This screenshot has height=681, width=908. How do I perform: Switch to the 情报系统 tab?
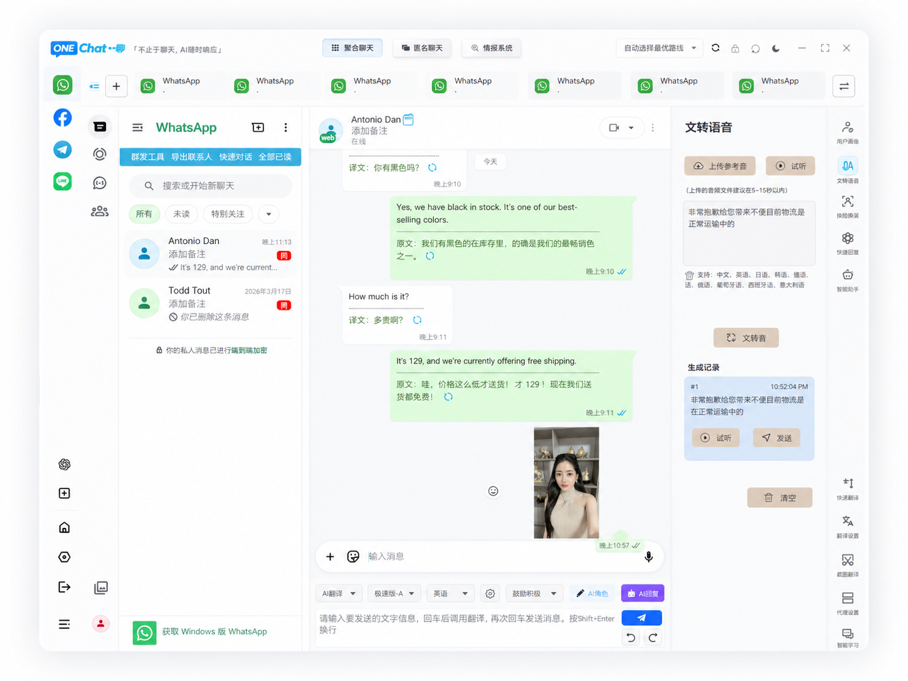point(492,48)
